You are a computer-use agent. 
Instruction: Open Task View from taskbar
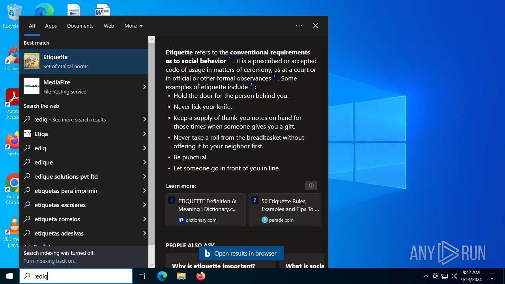point(142,276)
